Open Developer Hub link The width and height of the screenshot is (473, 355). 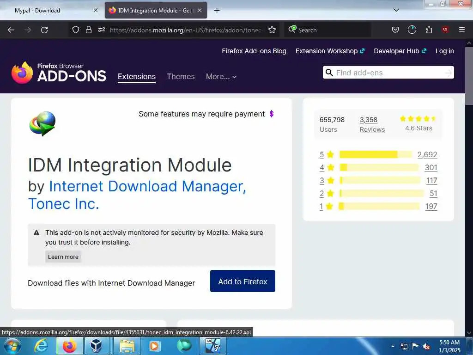point(400,51)
